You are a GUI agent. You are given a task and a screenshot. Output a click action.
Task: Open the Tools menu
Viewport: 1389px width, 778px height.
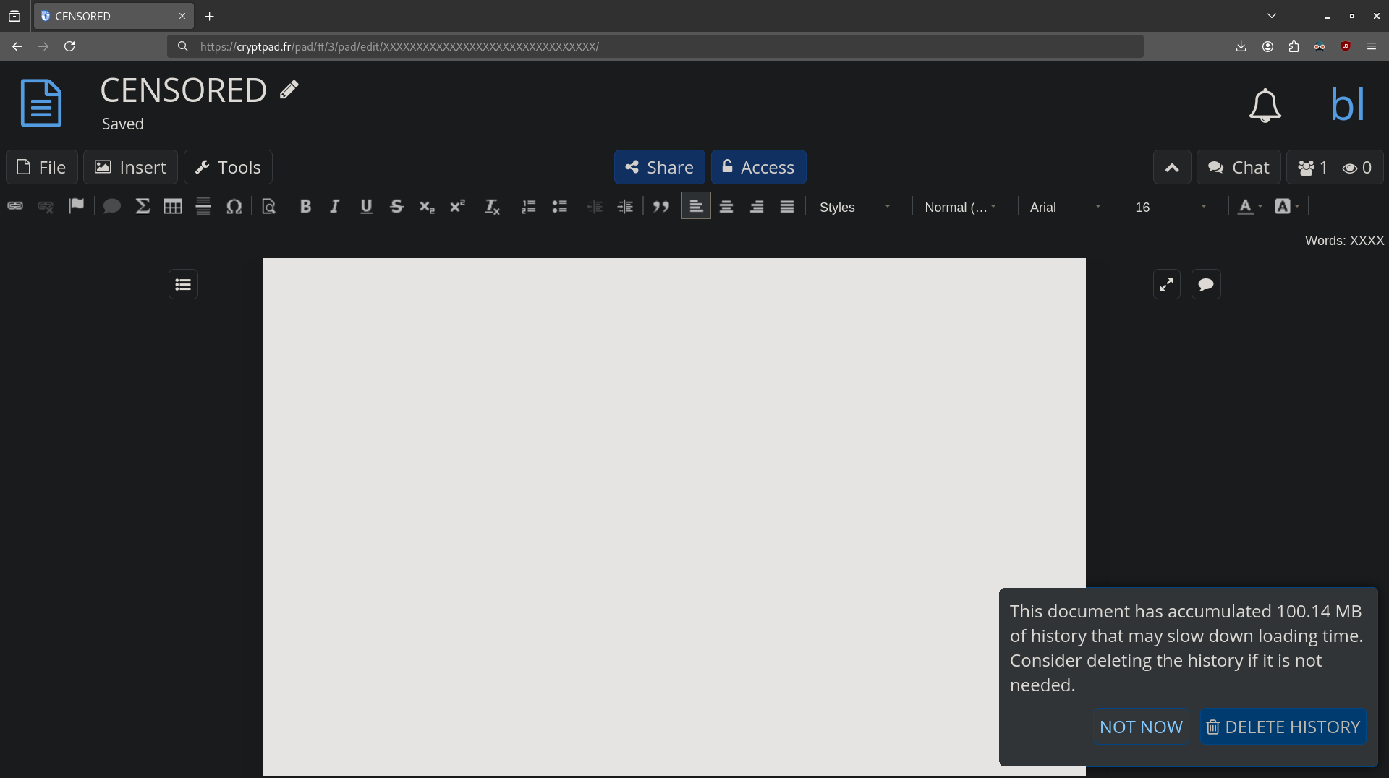pyautogui.click(x=228, y=168)
